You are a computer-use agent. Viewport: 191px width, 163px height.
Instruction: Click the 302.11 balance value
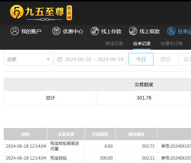point(148,158)
